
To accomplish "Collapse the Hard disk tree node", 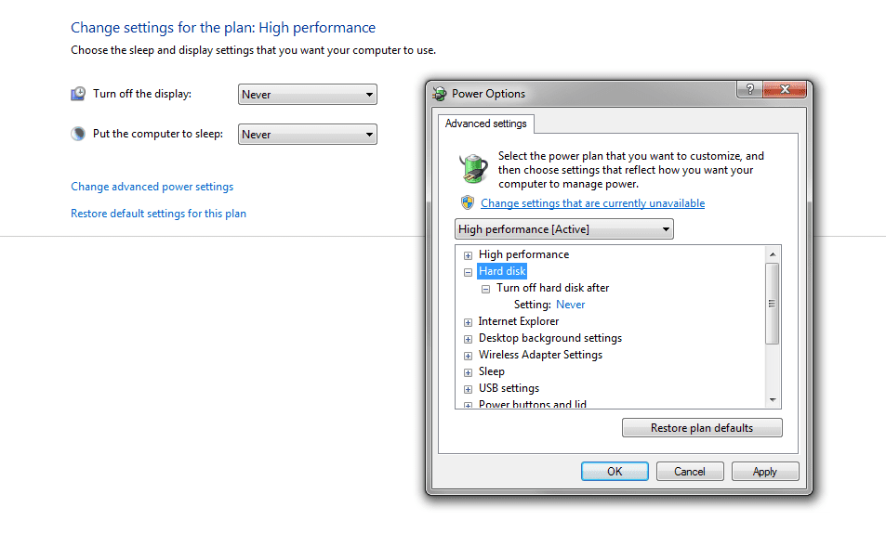I will [469, 272].
